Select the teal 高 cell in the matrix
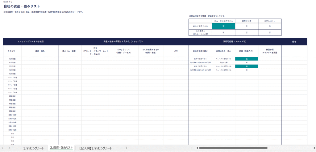Image resolution: width=316 pixels, height=152 pixels. [223, 26]
